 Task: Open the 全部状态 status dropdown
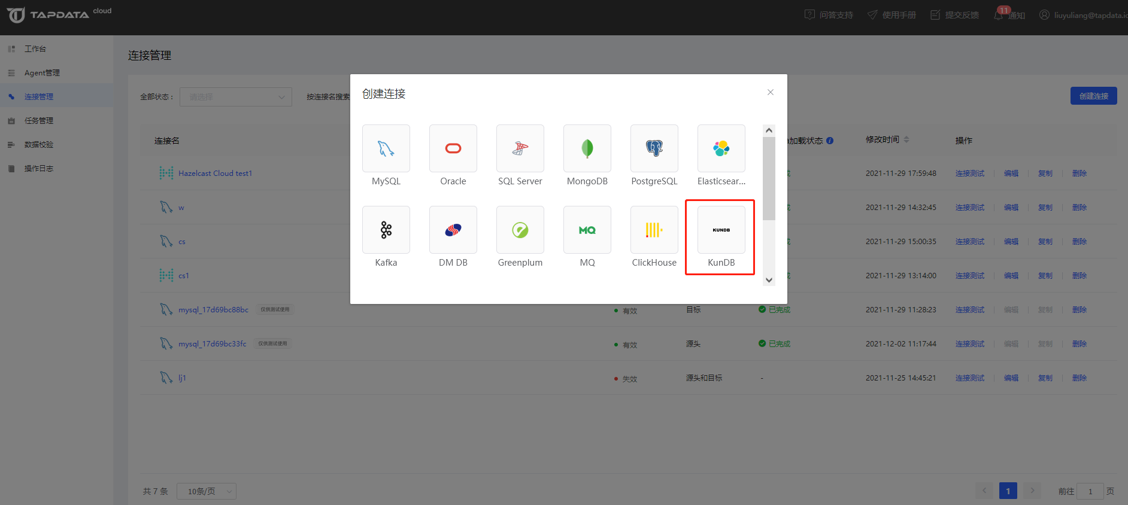[x=236, y=97]
